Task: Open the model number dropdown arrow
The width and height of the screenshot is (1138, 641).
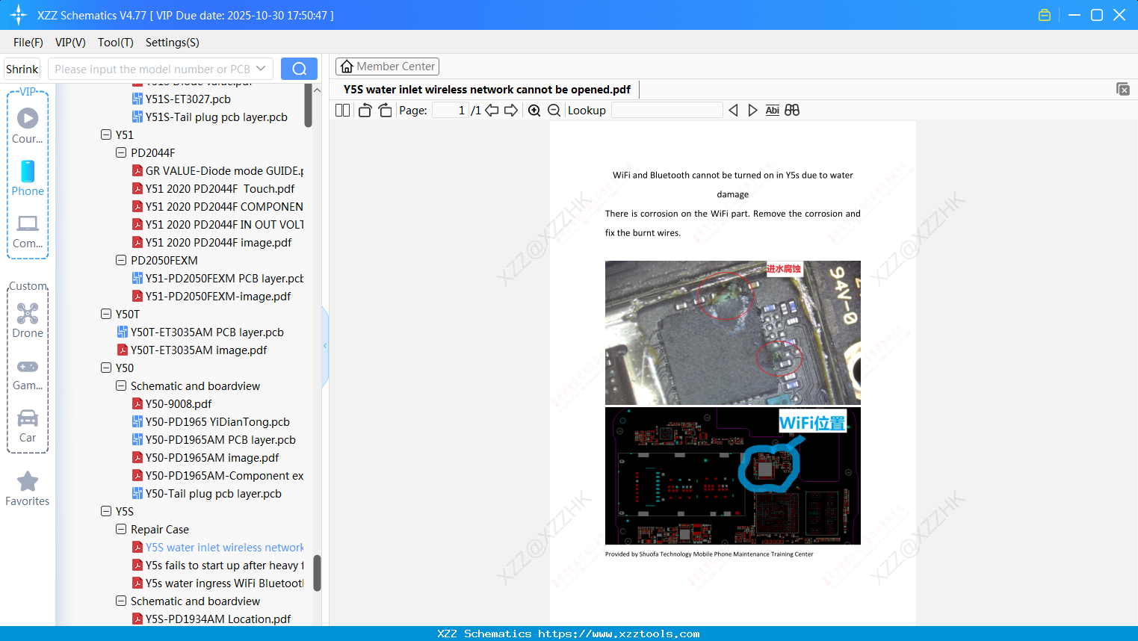Action: (x=261, y=69)
